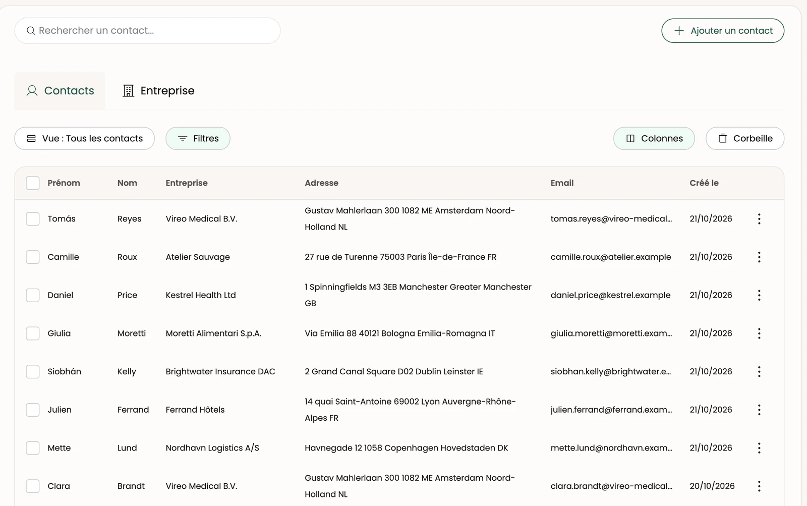Click address Via Emilia 88 Bologna
This screenshot has height=506, width=807.
399,333
